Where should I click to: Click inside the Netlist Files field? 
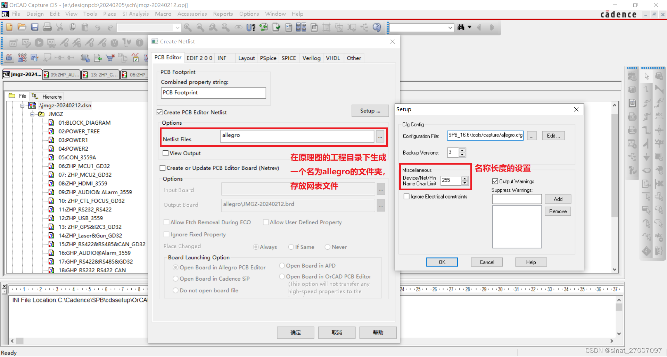(297, 136)
